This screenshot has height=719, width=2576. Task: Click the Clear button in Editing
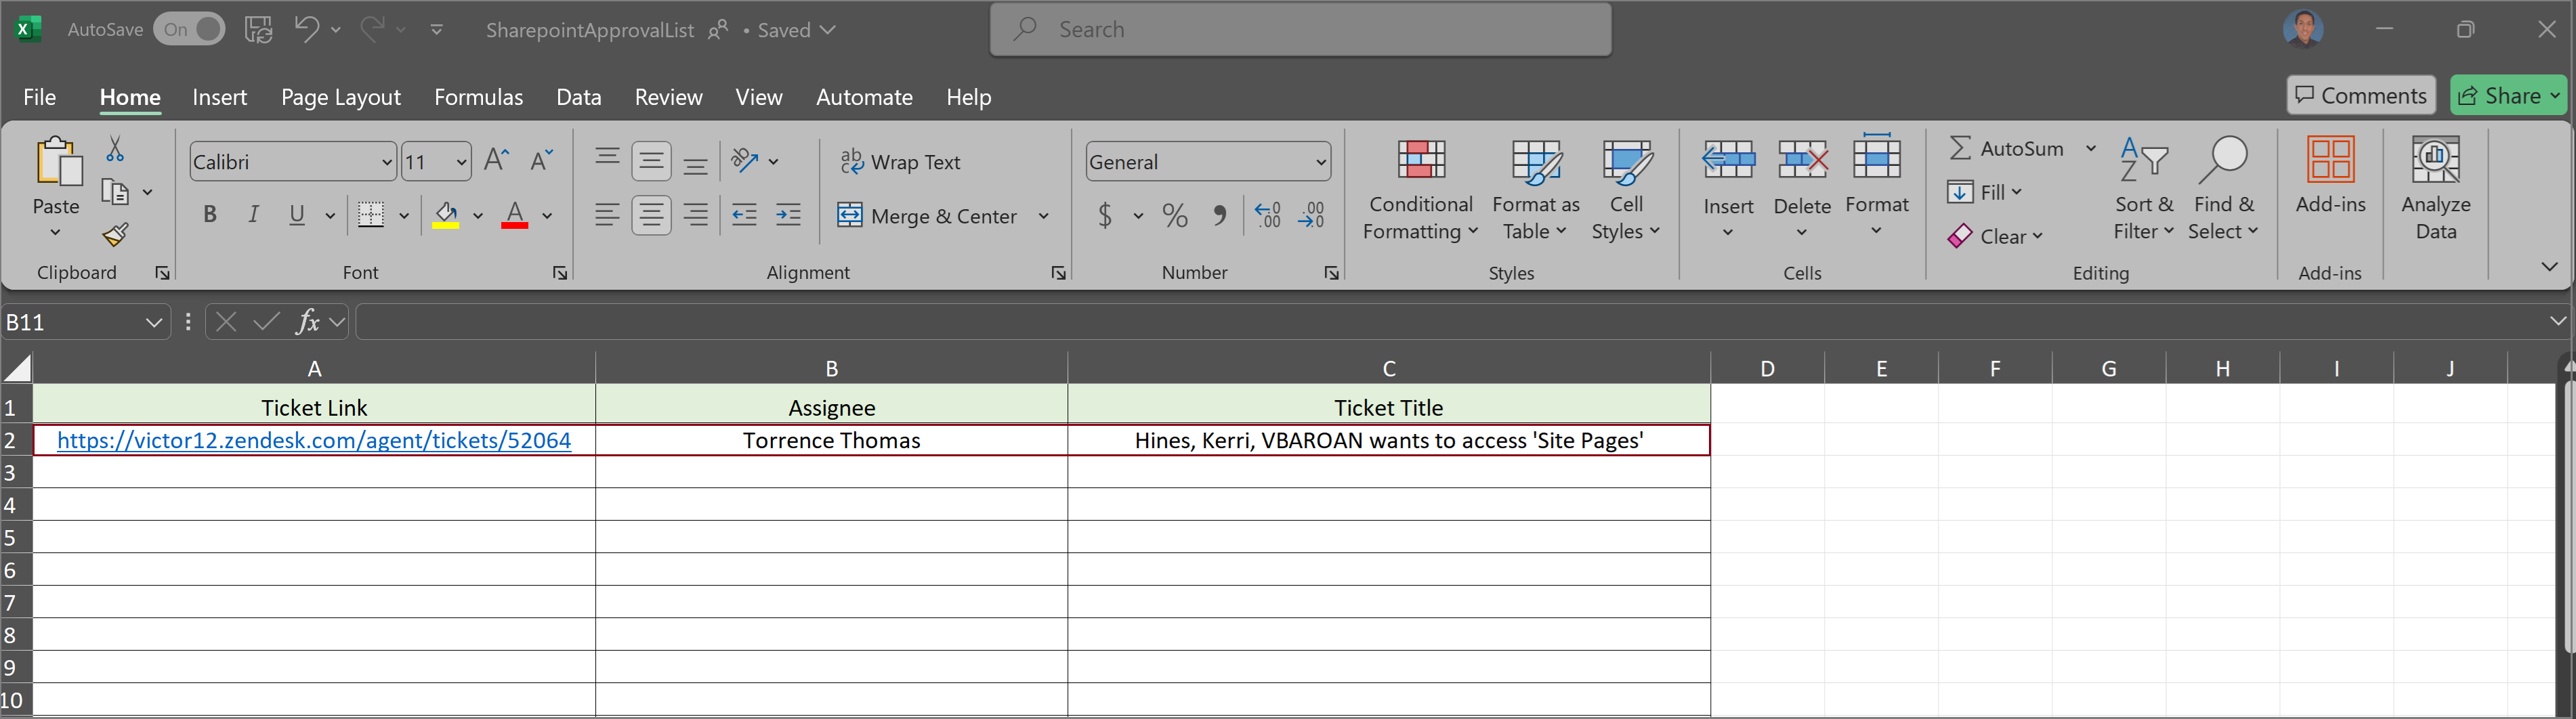coord(1994,237)
